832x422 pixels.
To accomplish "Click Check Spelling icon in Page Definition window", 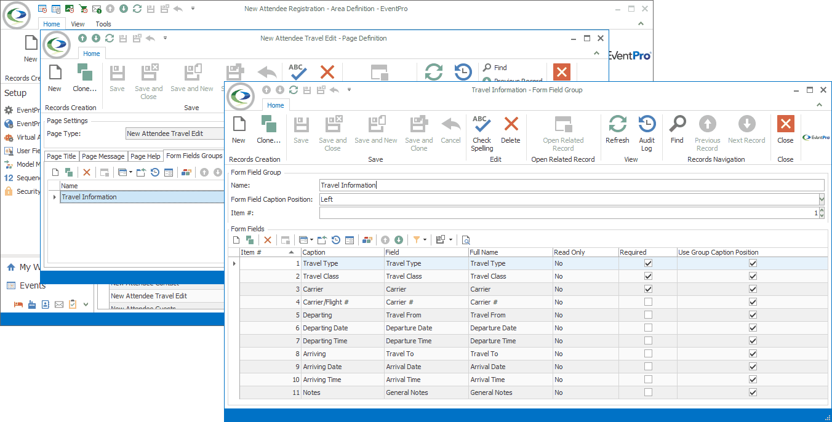I will (297, 71).
